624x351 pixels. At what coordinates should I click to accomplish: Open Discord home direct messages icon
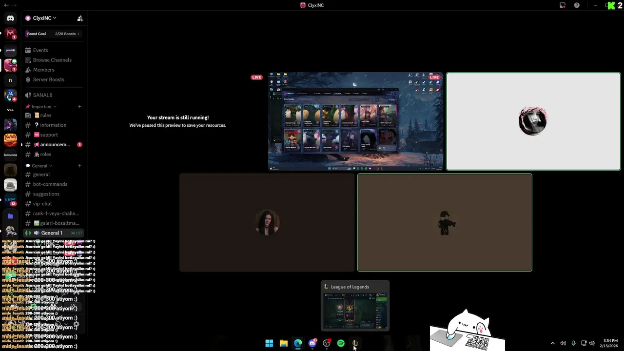pyautogui.click(x=10, y=18)
